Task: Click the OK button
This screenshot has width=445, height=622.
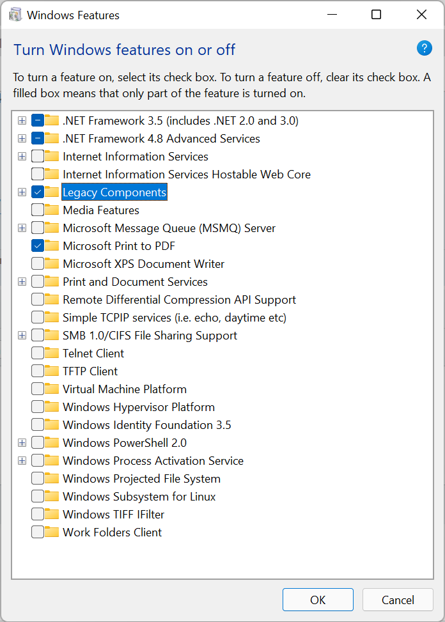Action: tap(318, 600)
